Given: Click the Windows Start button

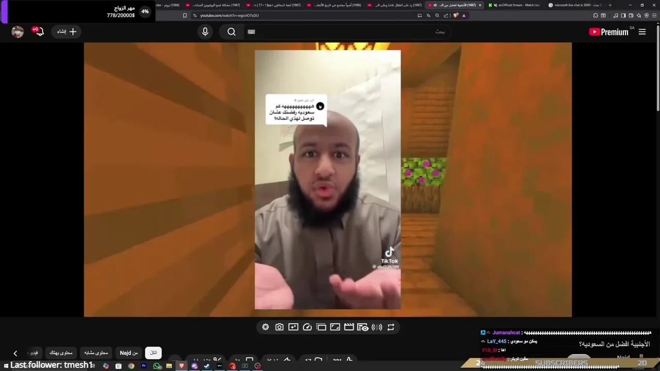Looking at the screenshot, I should [6, 366].
